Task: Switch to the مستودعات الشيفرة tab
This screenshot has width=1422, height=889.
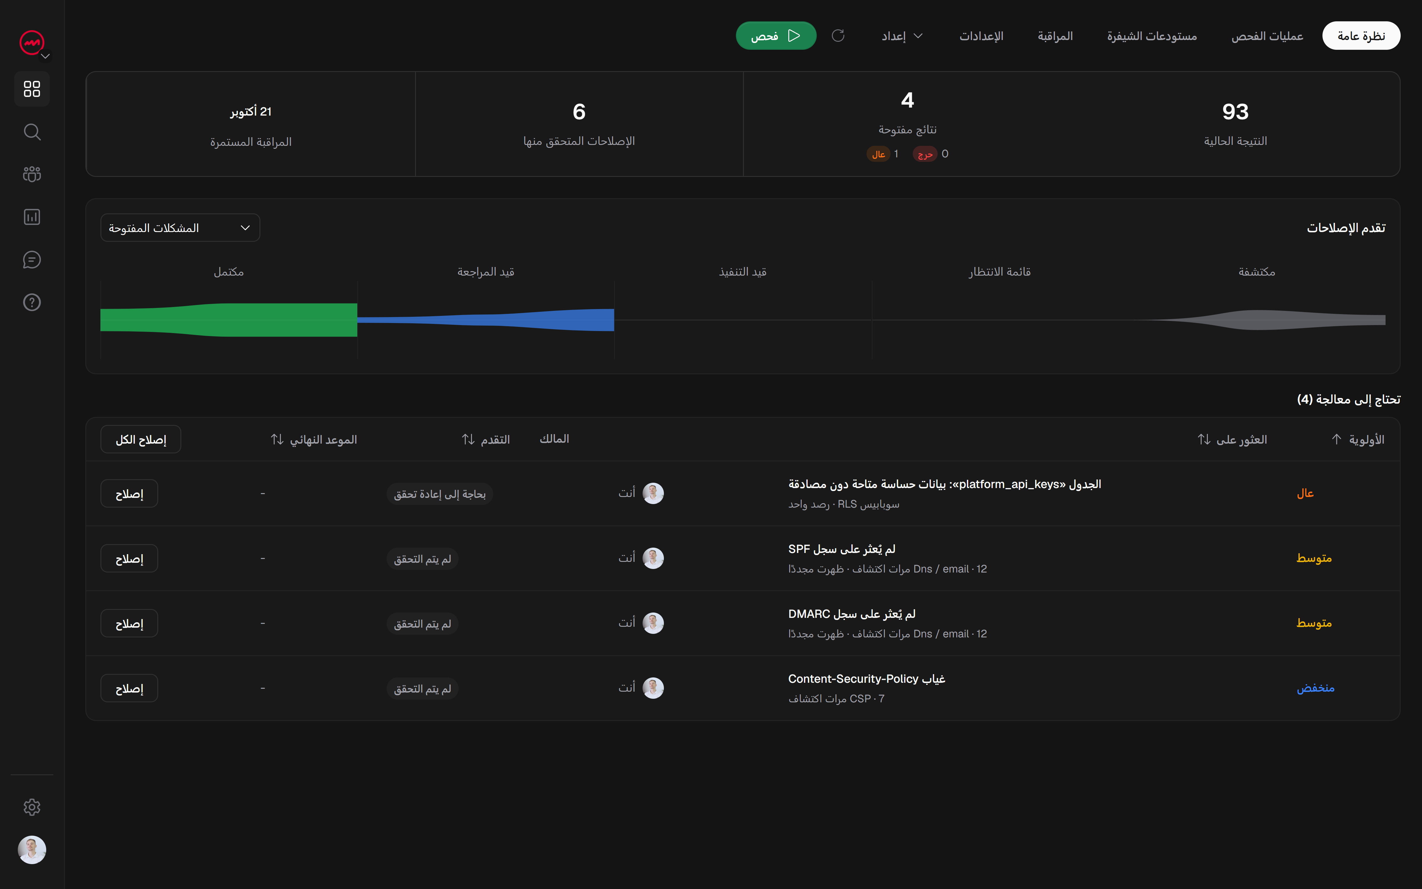Action: coord(1152,36)
